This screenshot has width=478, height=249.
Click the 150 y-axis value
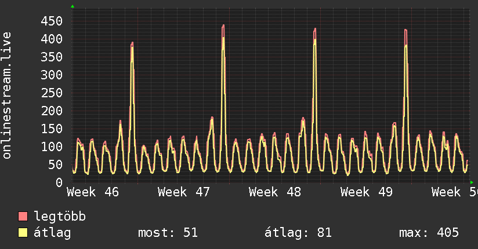tap(52, 129)
